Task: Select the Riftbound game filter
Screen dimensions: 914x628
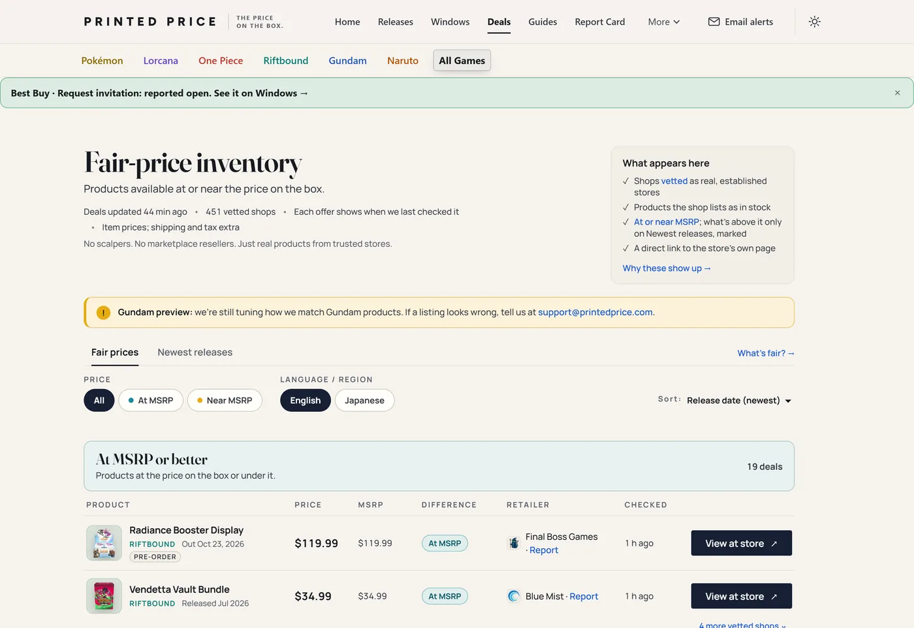Action: coord(286,61)
